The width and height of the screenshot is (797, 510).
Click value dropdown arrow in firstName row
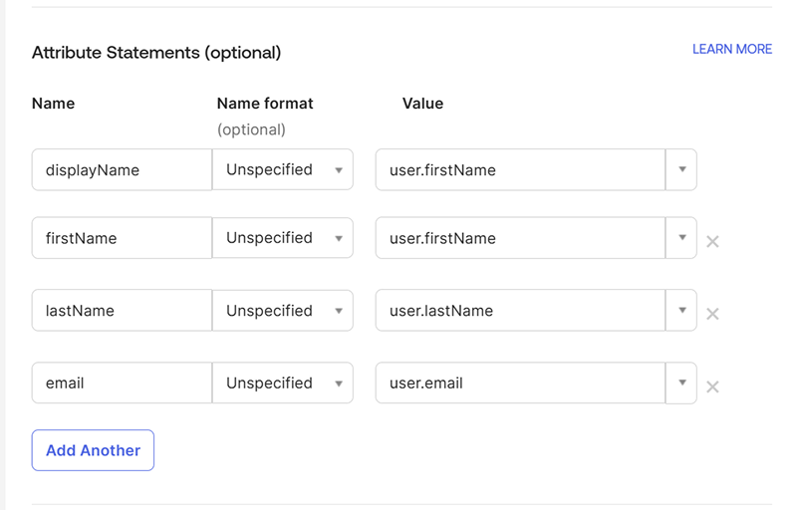[x=681, y=238]
